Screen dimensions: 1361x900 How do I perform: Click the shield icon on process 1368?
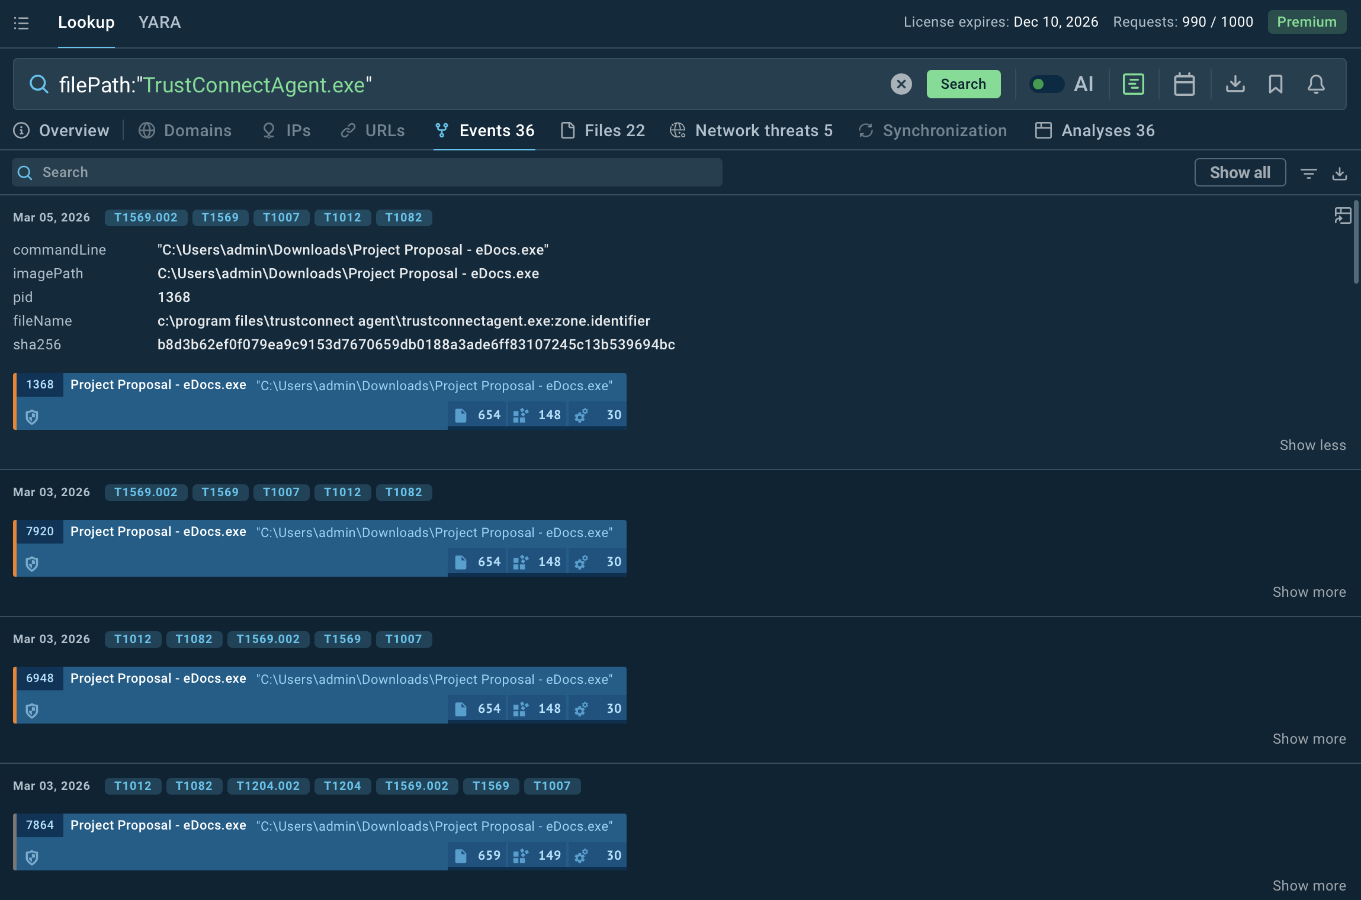[31, 417]
